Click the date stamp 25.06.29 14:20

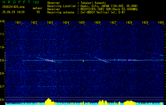pos(13,12)
